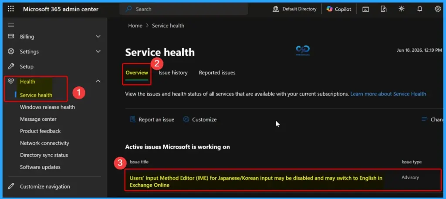Click the Settings gear icon in sidebar

tap(11, 51)
